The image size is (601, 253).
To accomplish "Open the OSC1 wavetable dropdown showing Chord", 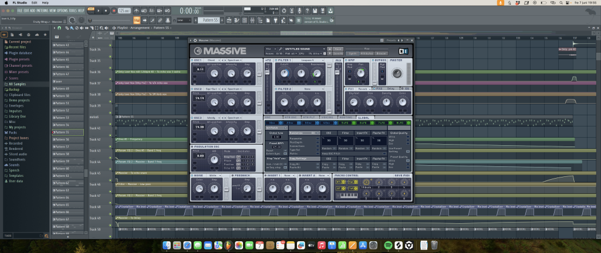I will click(214, 60).
